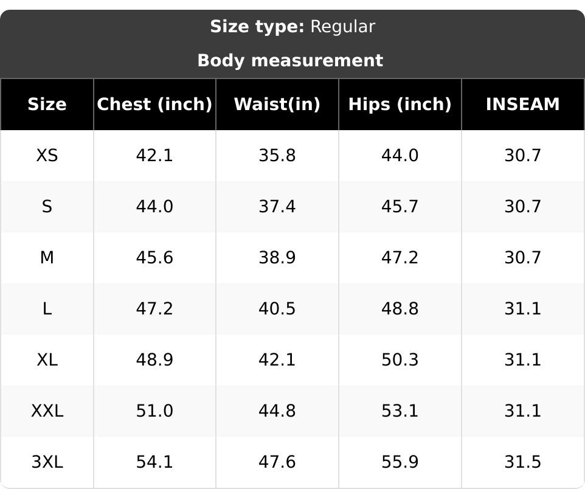Click the XS chest value 42.1
This screenshot has width=585, height=489.
coord(154,155)
